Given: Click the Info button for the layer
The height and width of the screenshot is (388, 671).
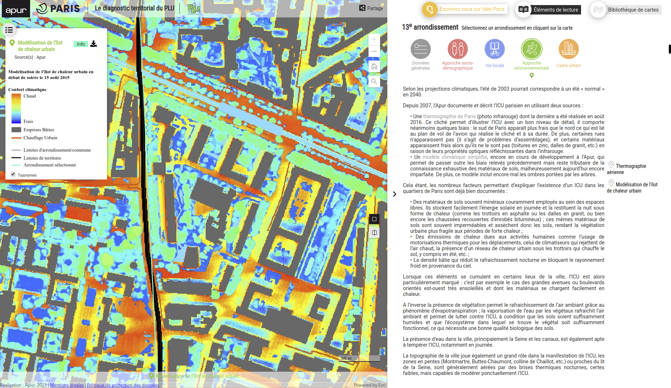Looking at the screenshot, I should coord(81,44).
